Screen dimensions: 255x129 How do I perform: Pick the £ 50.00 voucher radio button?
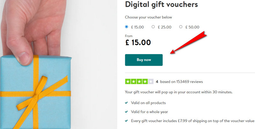click(181, 27)
